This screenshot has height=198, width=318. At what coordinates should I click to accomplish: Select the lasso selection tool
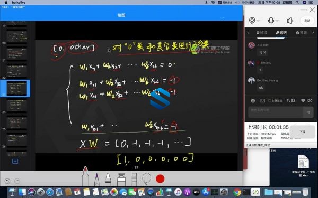pyautogui.click(x=146, y=179)
